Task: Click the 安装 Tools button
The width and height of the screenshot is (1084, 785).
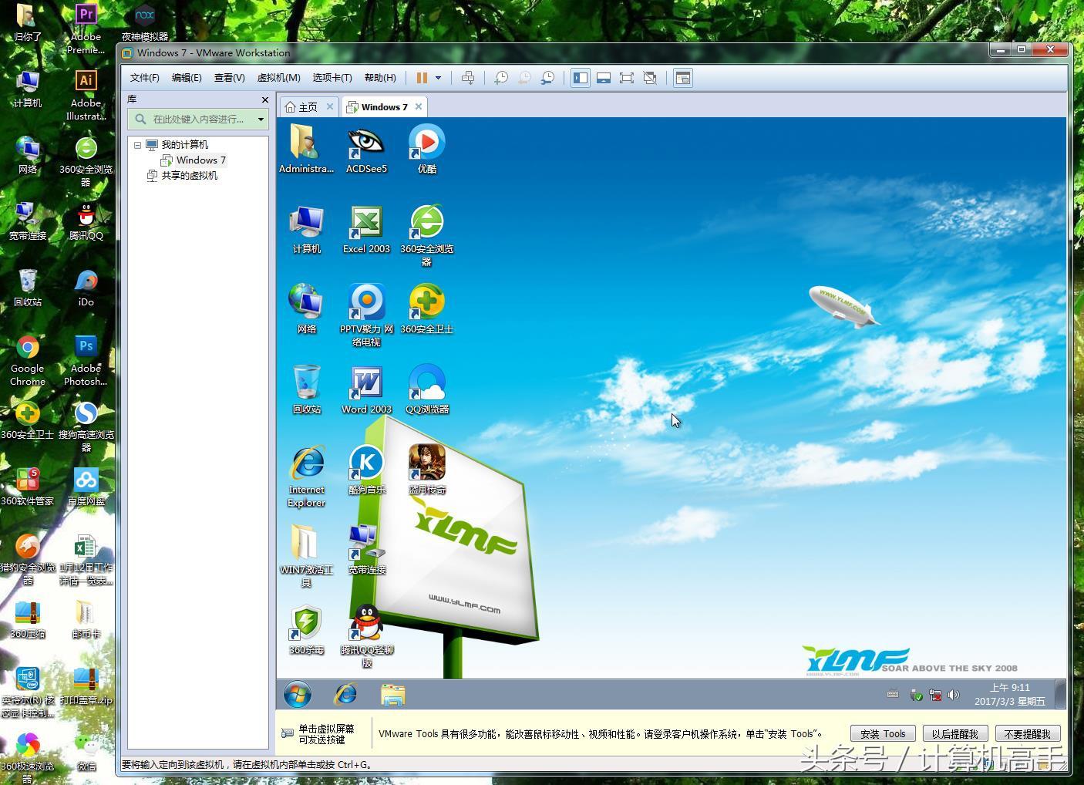Action: point(883,733)
